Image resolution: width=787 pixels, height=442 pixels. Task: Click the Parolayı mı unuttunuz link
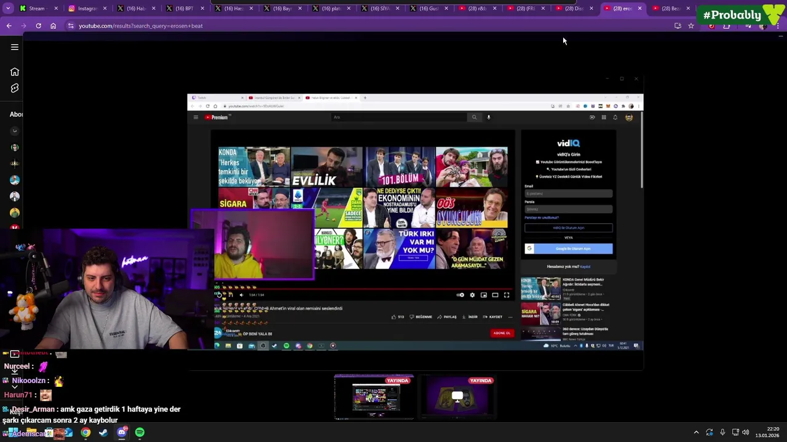click(x=542, y=218)
